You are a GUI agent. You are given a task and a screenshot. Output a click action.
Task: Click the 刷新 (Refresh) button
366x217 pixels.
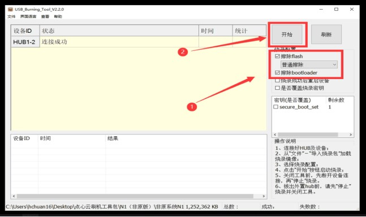[x=326, y=34]
